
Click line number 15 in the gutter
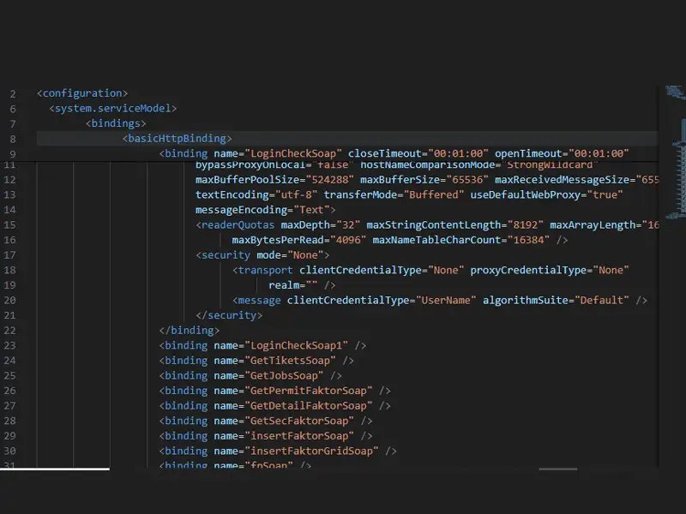(10, 225)
